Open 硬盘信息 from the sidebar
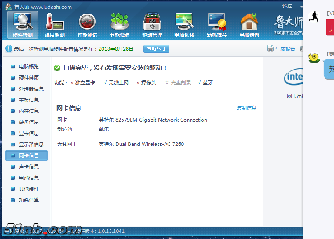 pos(28,122)
